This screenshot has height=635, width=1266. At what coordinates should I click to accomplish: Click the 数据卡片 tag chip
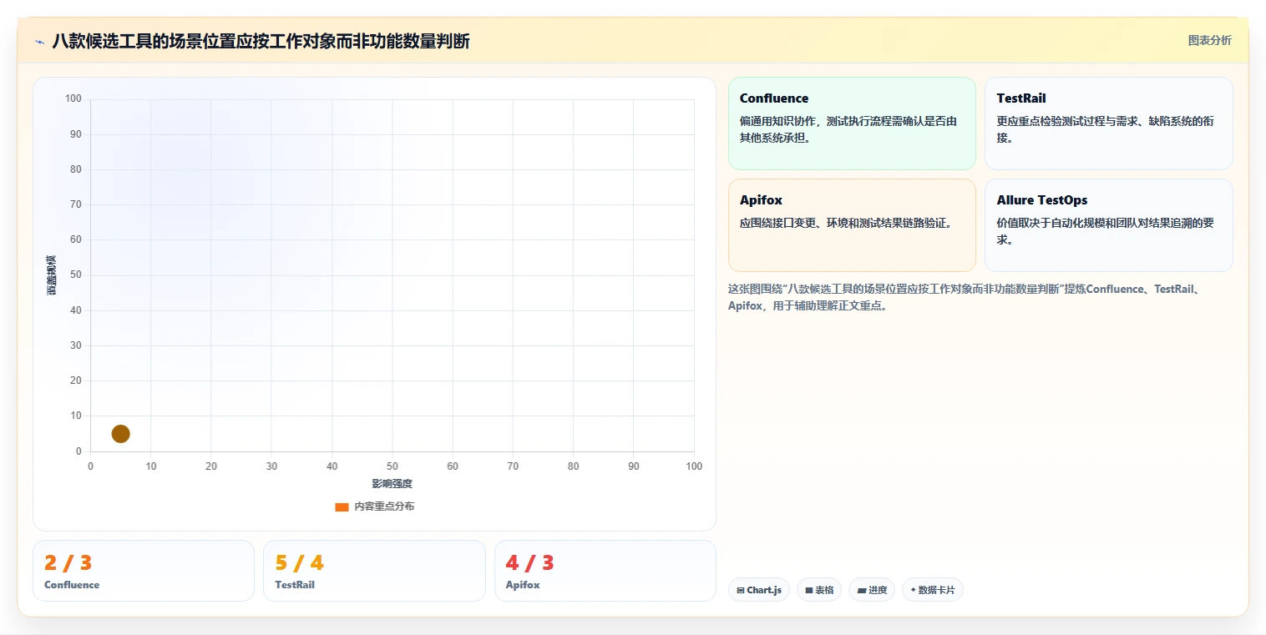[x=932, y=590]
